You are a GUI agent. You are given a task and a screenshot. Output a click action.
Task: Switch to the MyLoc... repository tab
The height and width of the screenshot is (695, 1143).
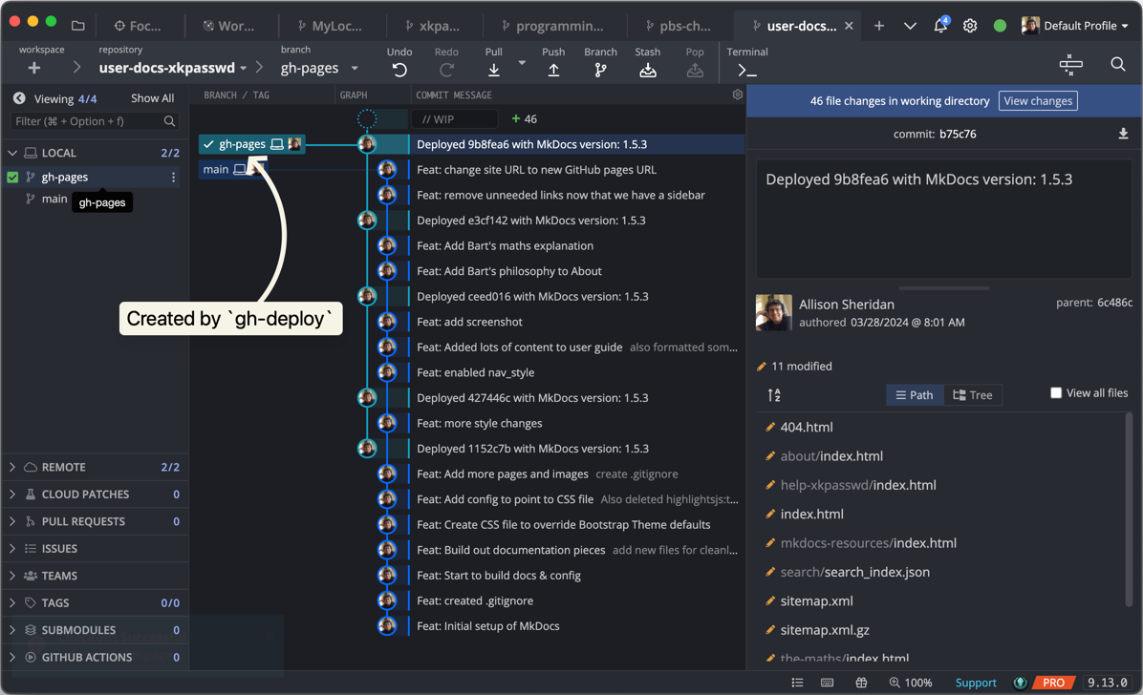point(330,26)
